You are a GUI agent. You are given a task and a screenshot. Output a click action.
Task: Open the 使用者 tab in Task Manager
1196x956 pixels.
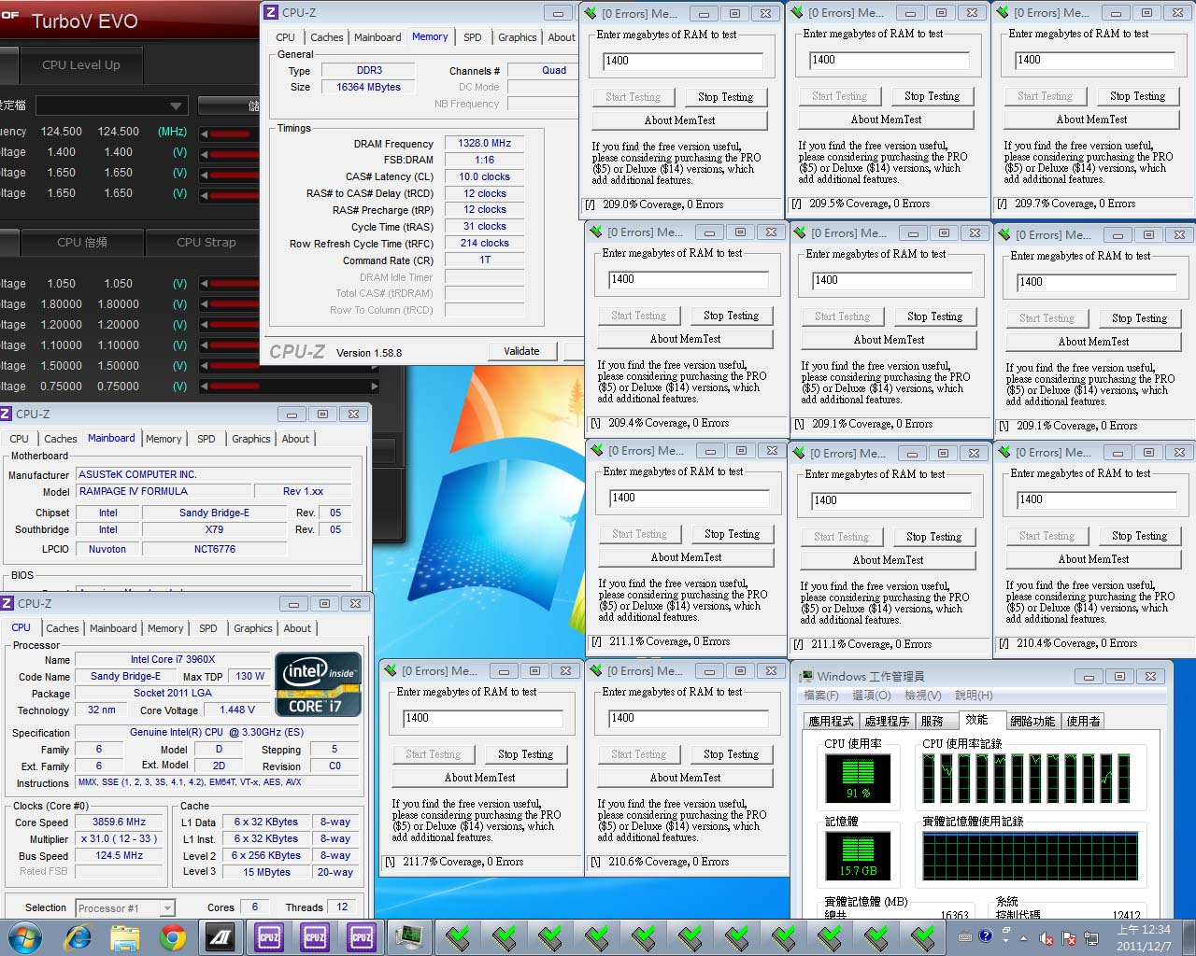(x=1083, y=721)
